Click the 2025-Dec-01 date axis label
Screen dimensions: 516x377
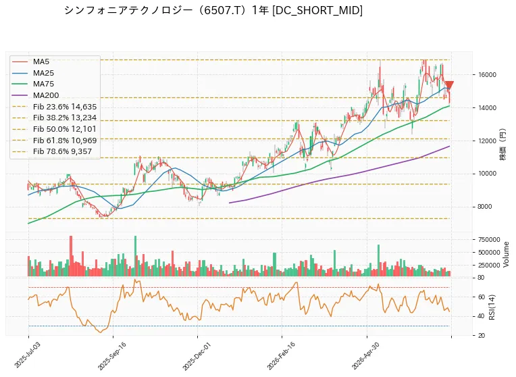(197, 355)
